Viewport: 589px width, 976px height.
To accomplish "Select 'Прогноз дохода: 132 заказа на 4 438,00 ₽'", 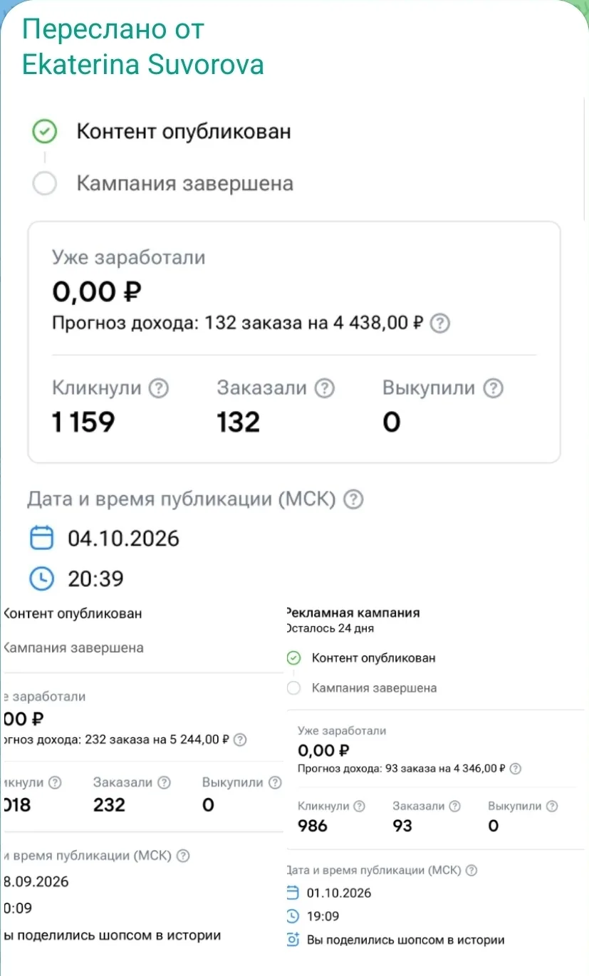I will (238, 324).
